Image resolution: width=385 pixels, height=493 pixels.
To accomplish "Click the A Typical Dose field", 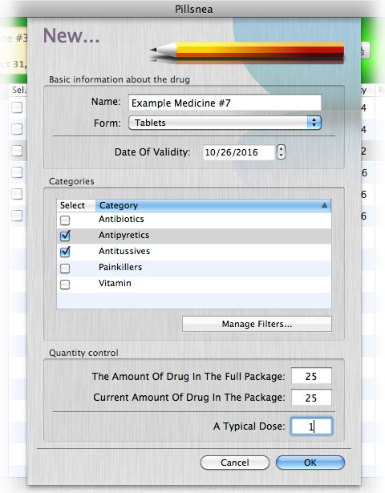I will (x=311, y=426).
